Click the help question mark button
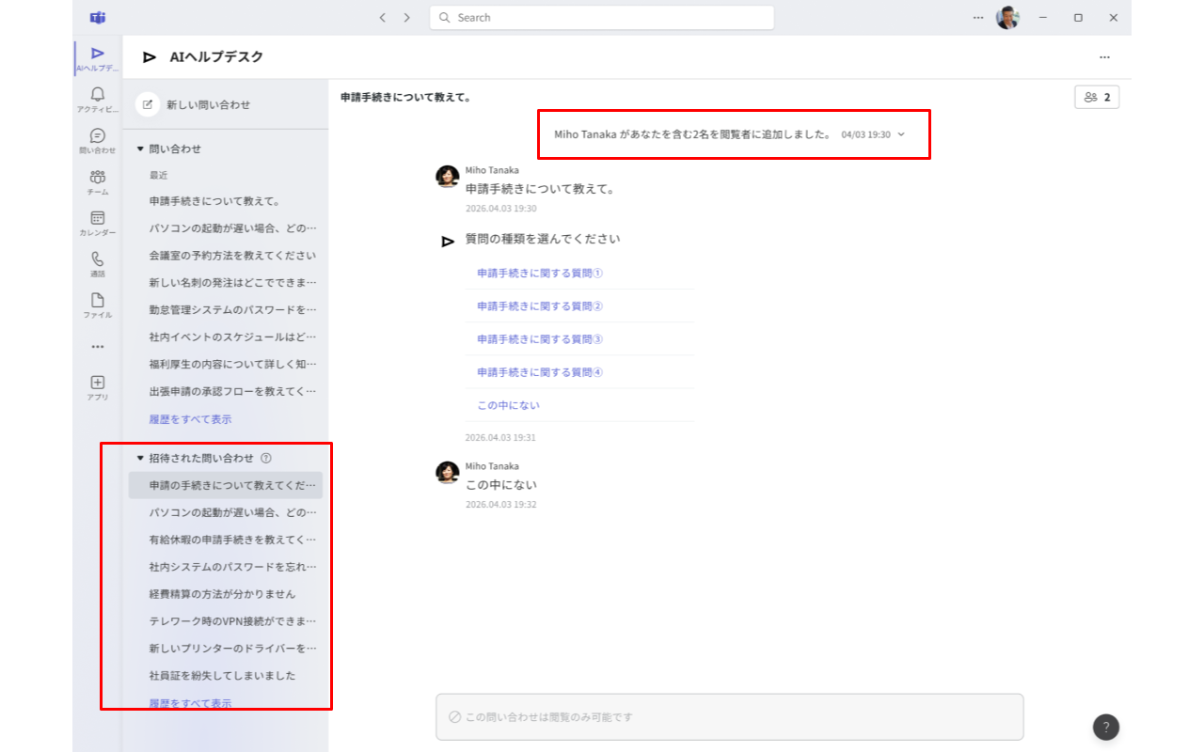Image resolution: width=1204 pixels, height=752 pixels. point(1106,727)
